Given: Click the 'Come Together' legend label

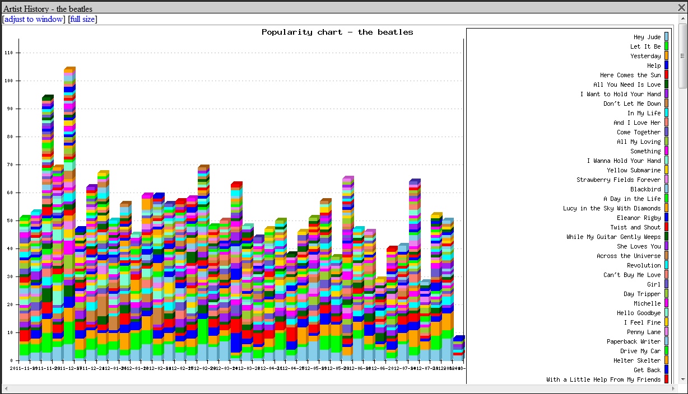Looking at the screenshot, I should pos(639,133).
